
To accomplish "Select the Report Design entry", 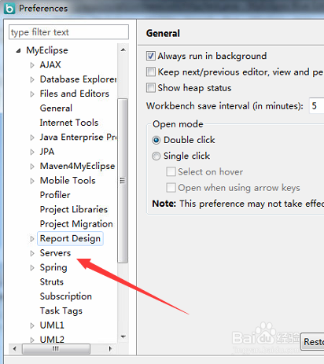I will (70, 238).
